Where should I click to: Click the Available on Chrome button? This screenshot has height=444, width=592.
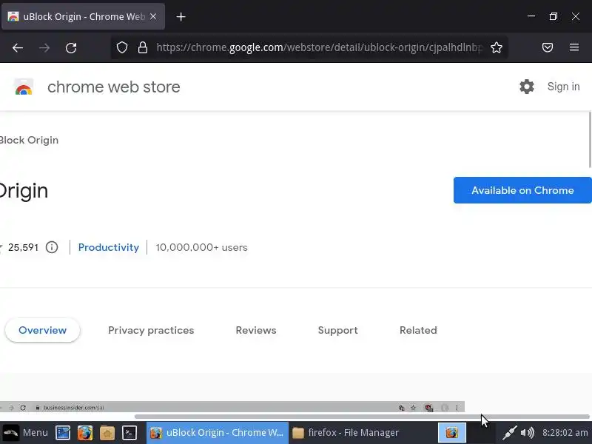[522, 190]
